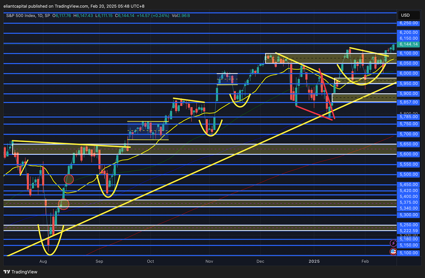The height and width of the screenshot is (278, 425).
Task: Click the Nov label on time axis
Action: (x=209, y=261)
